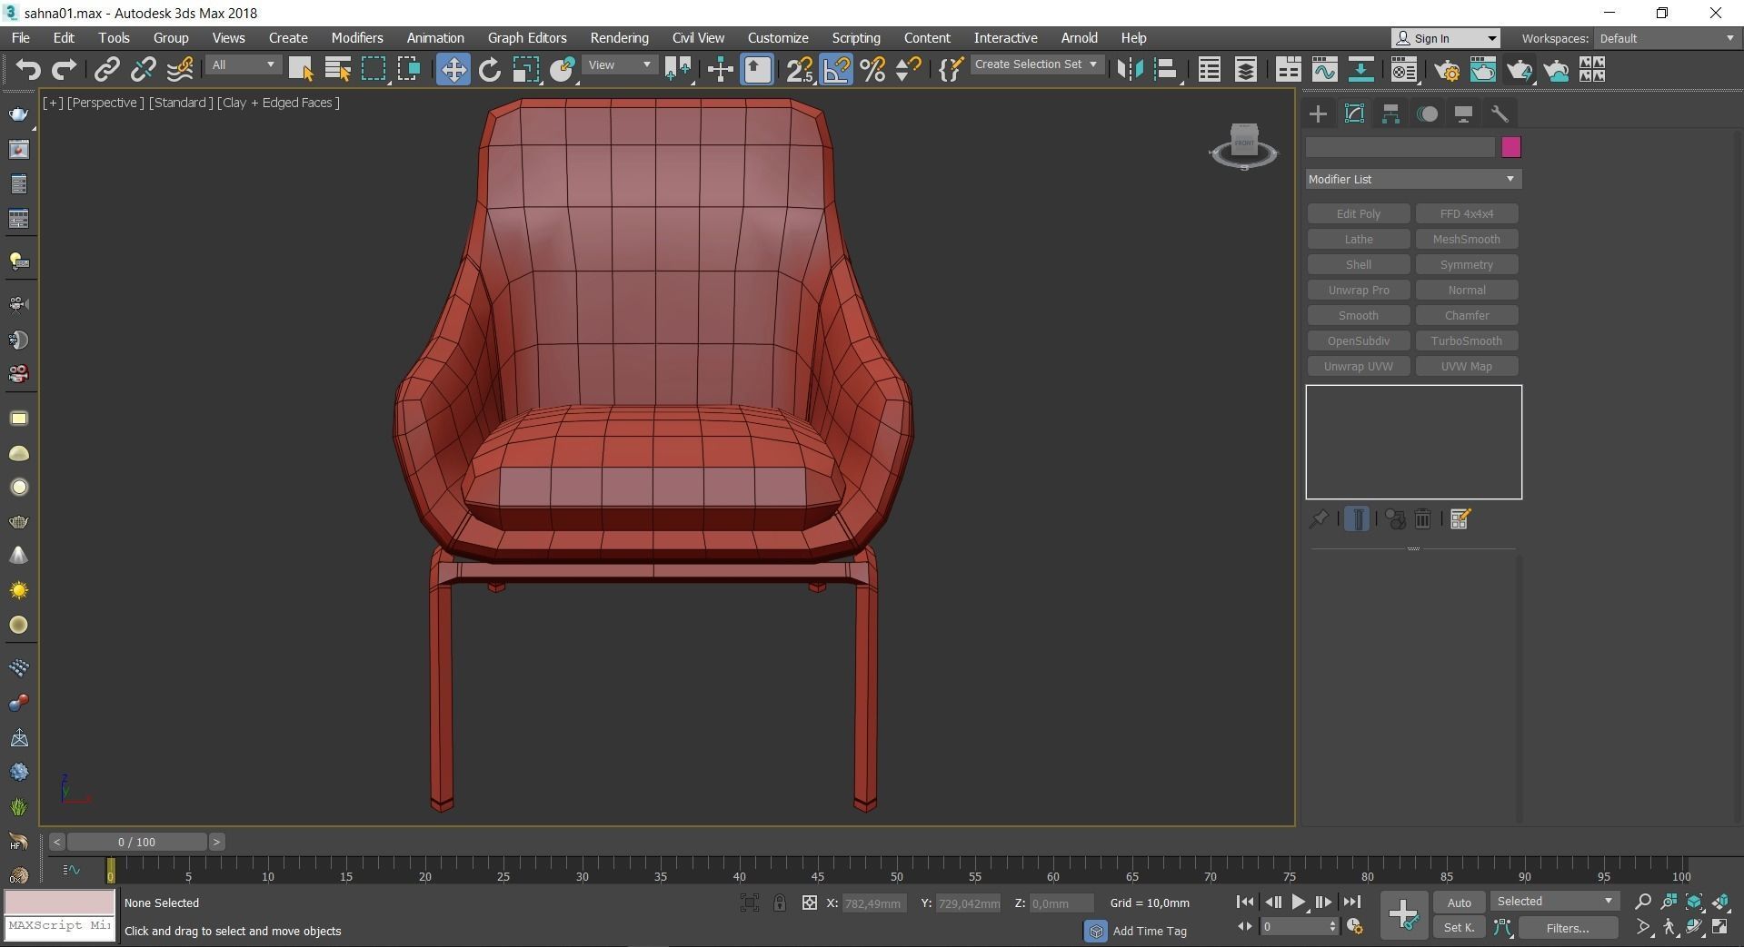Click Remove modifier trash icon
This screenshot has width=1744, height=947.
point(1423,519)
